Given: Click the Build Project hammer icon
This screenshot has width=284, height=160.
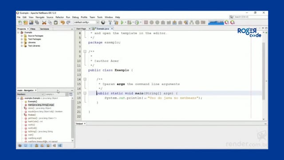Looking at the screenshot, I should tap(110, 23).
